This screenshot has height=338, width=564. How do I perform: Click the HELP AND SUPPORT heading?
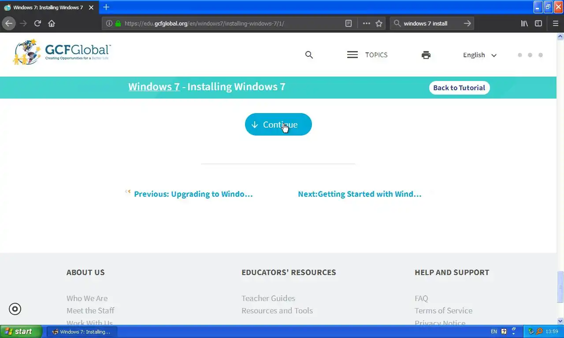[452, 272]
